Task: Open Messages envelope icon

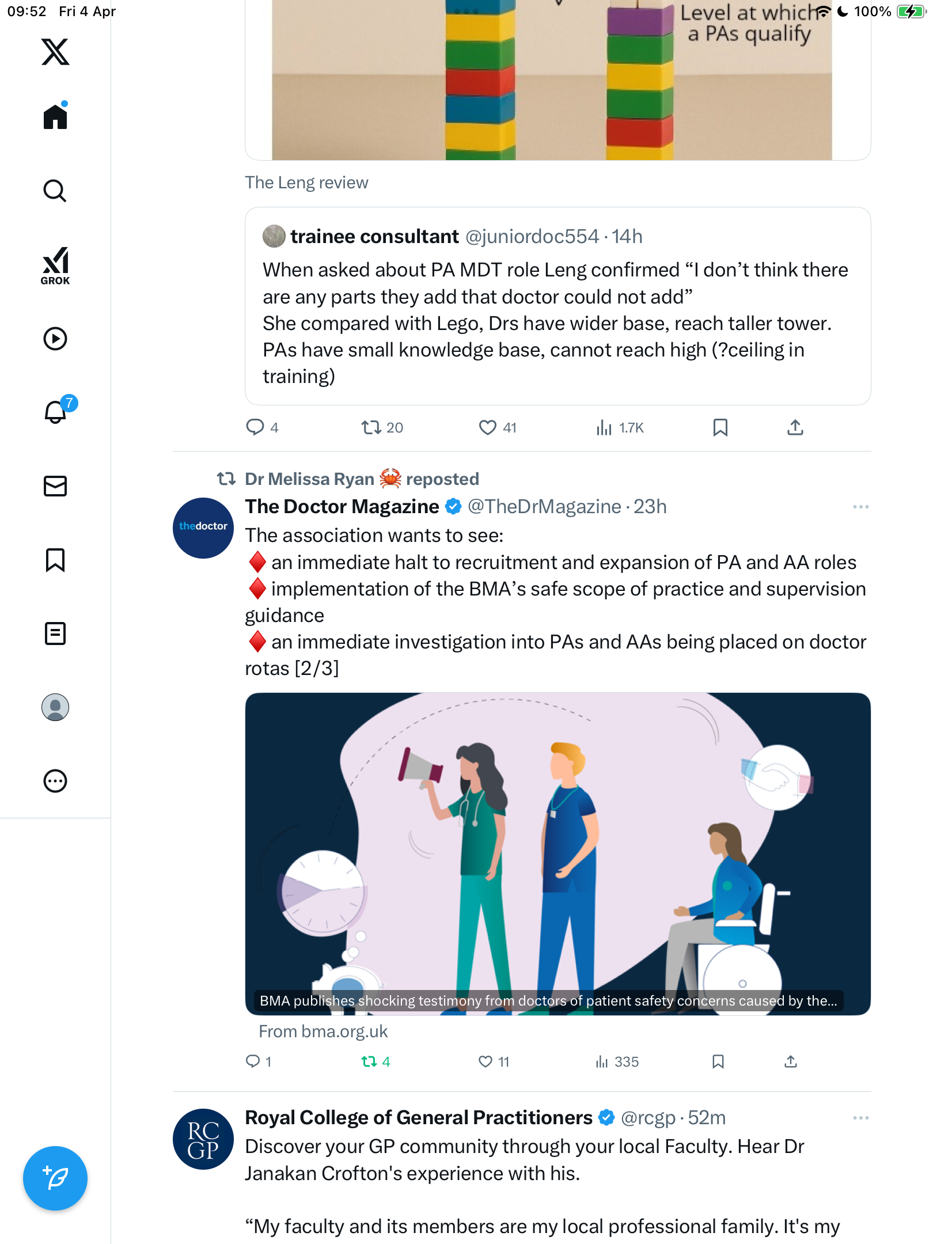Action: point(55,486)
